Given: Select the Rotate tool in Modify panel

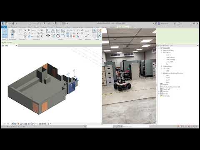Looking at the screenshot, I should click(58, 36).
